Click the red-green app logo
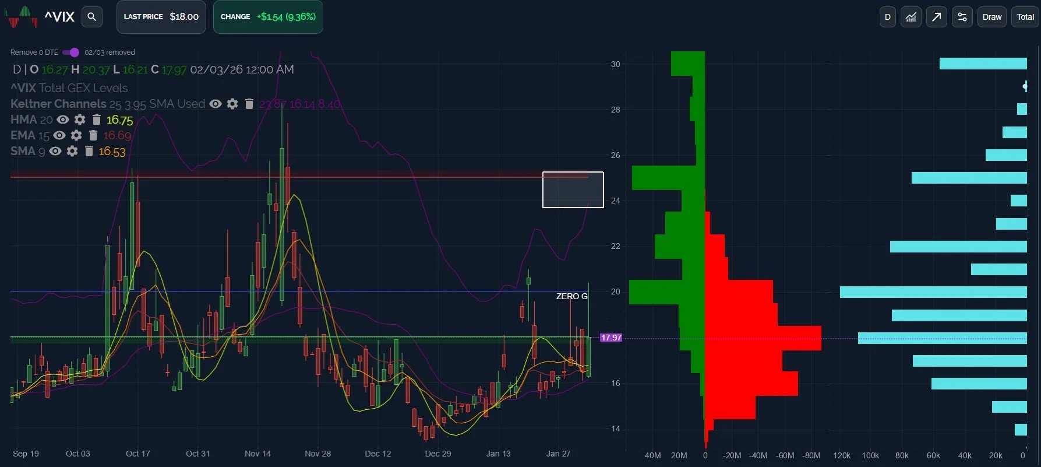The width and height of the screenshot is (1041, 467). [x=20, y=17]
